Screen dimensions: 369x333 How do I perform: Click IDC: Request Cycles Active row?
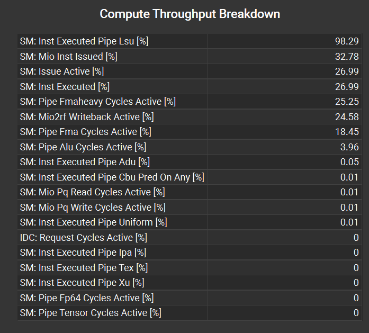click(x=190, y=238)
